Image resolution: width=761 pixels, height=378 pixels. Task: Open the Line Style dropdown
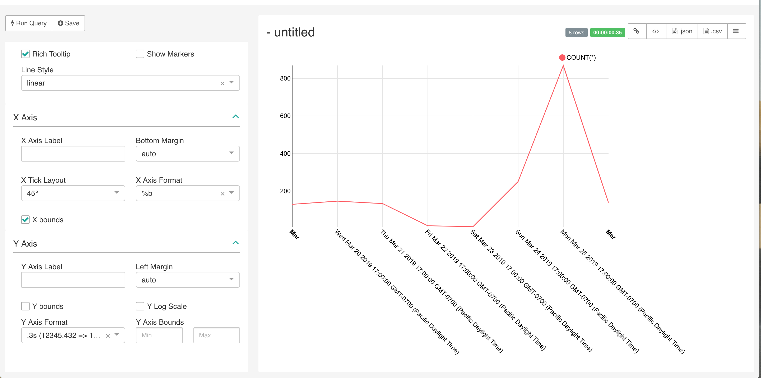(x=232, y=83)
